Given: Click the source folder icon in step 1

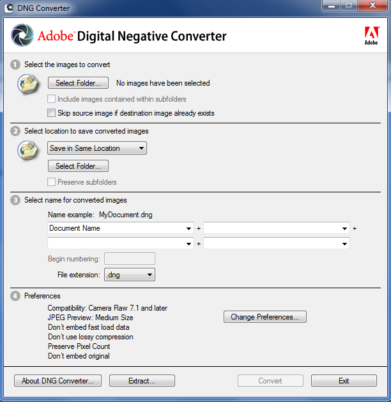Looking at the screenshot, I should coord(29,84).
